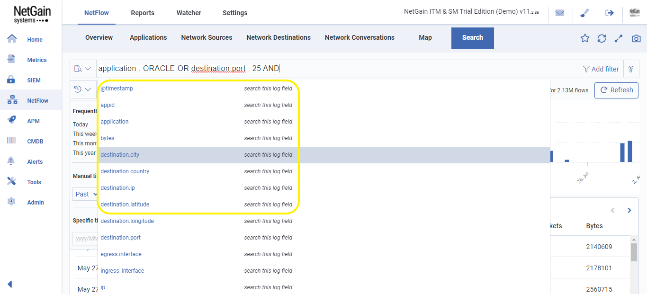Screen dimensions: 647x294
Task: Open the time history dropdown
Action: click(83, 89)
